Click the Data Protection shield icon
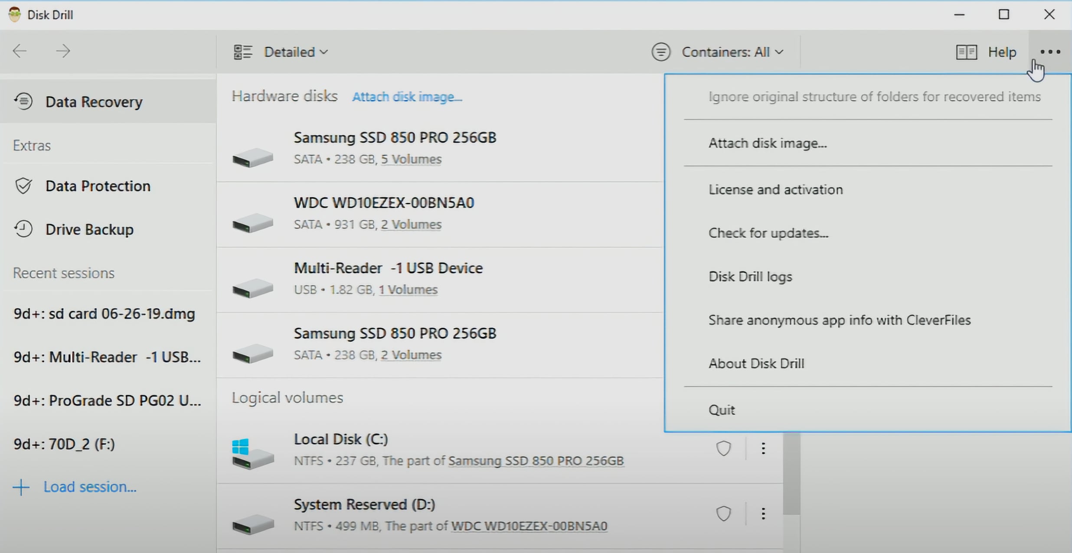 [x=23, y=186]
